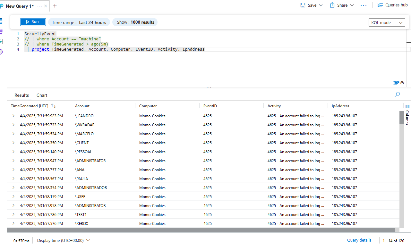Expand the first LEANDRO result row

point(13,116)
